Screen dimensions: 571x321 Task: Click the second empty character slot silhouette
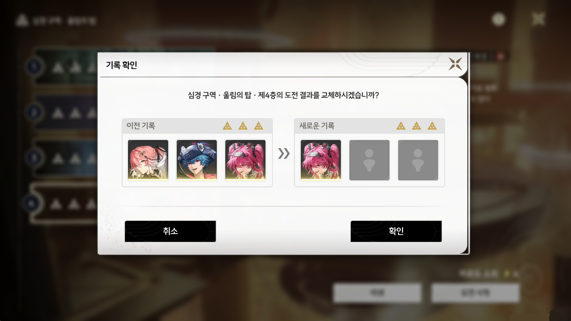[418, 160]
